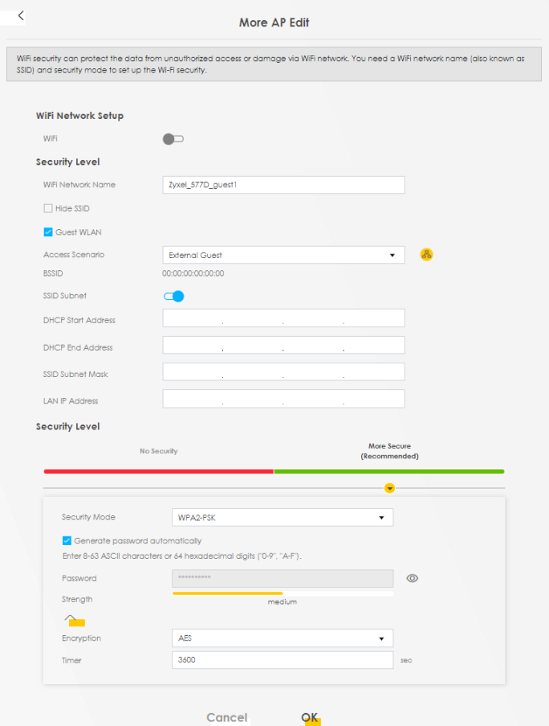Uncheck Generate password automatically
This screenshot has height=726, width=549.
click(67, 541)
